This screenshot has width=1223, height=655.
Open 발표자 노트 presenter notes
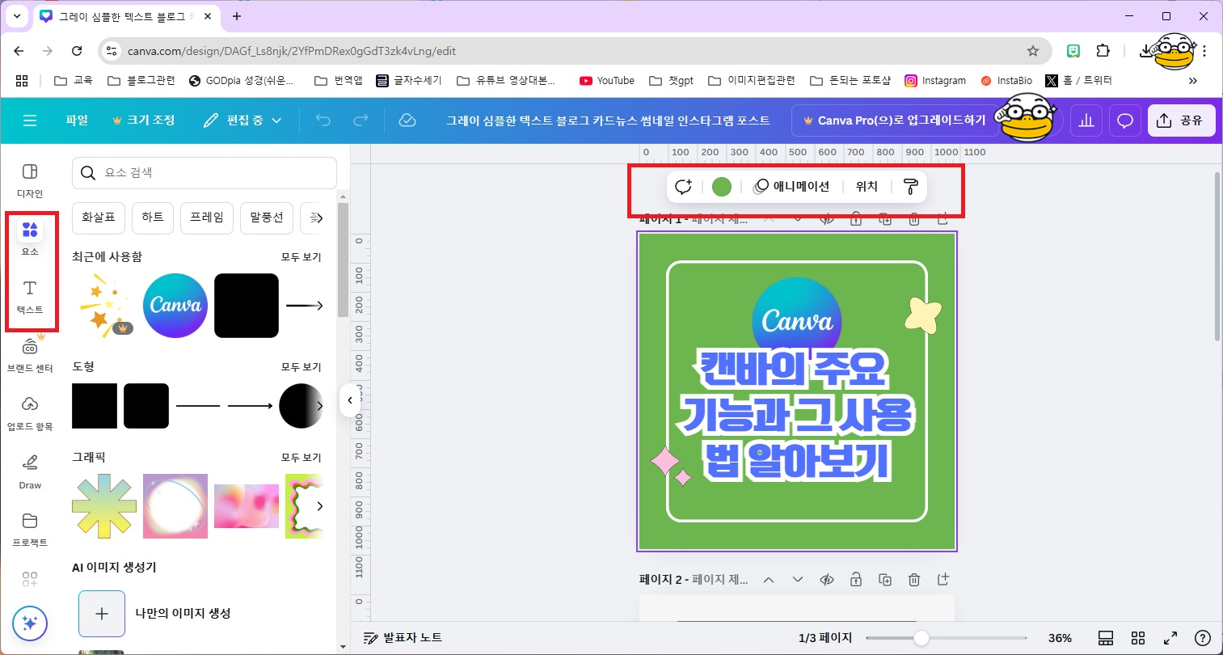[403, 638]
